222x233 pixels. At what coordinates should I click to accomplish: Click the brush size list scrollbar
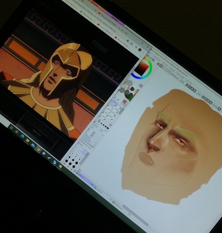click(84, 160)
